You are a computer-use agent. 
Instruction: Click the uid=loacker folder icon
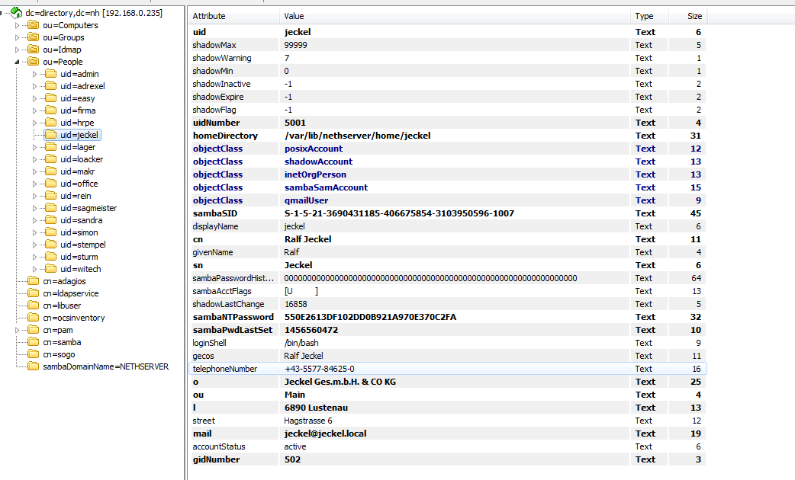(50, 159)
